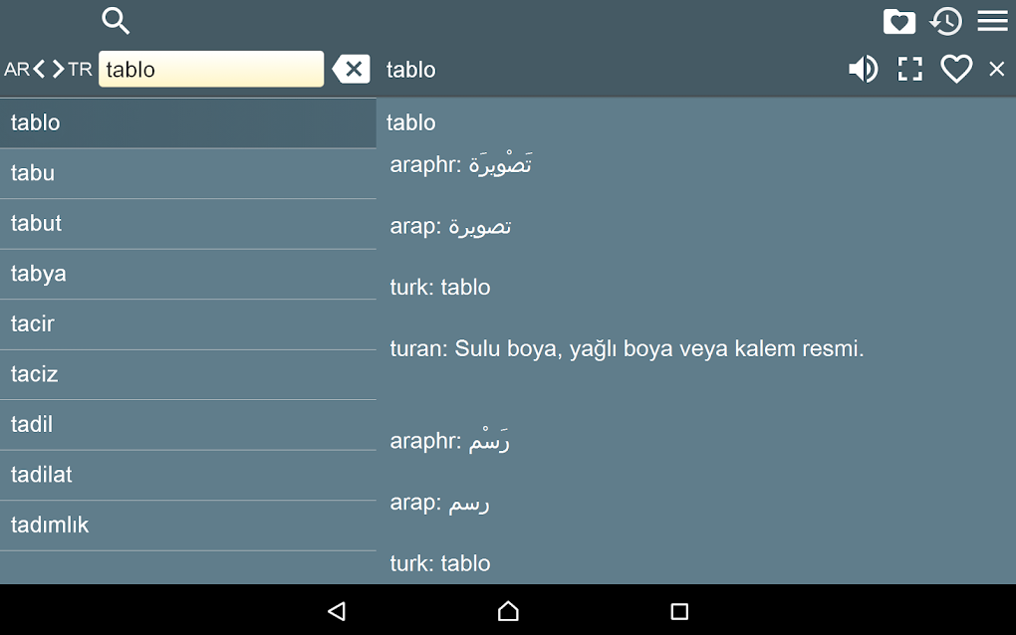The image size is (1016, 635).
Task: Play pronunciation with speaker icon
Action: click(x=863, y=69)
